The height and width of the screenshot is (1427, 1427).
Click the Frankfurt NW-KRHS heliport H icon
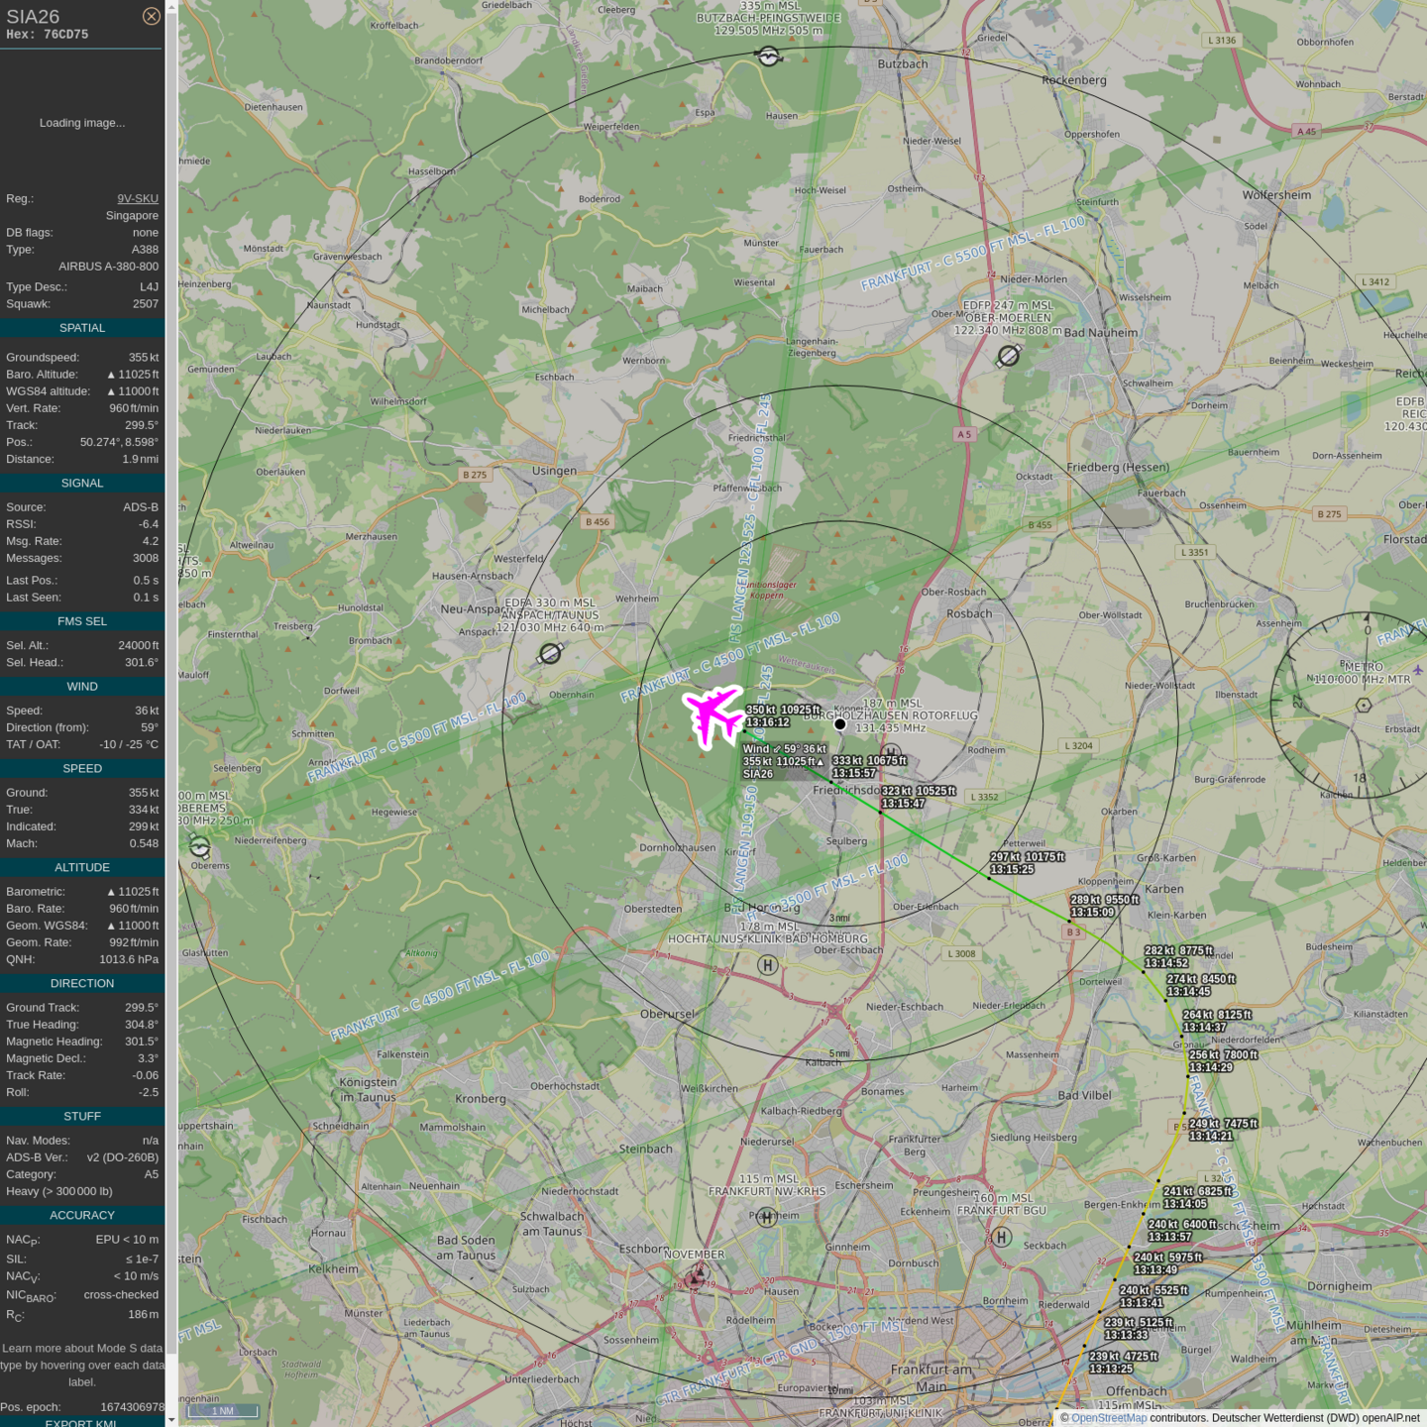[766, 1217]
